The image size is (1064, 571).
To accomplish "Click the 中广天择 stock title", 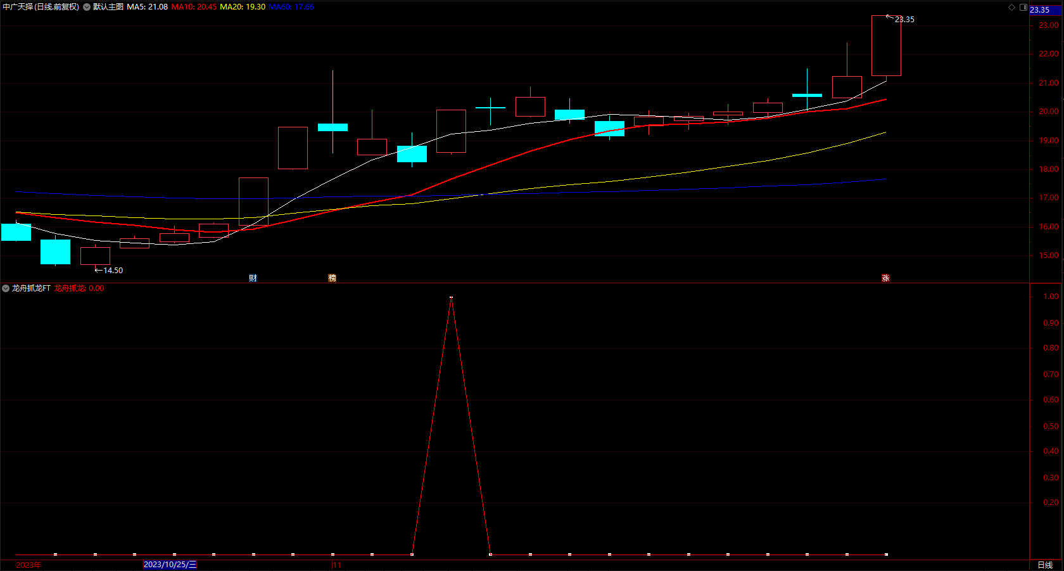I will [x=41, y=7].
